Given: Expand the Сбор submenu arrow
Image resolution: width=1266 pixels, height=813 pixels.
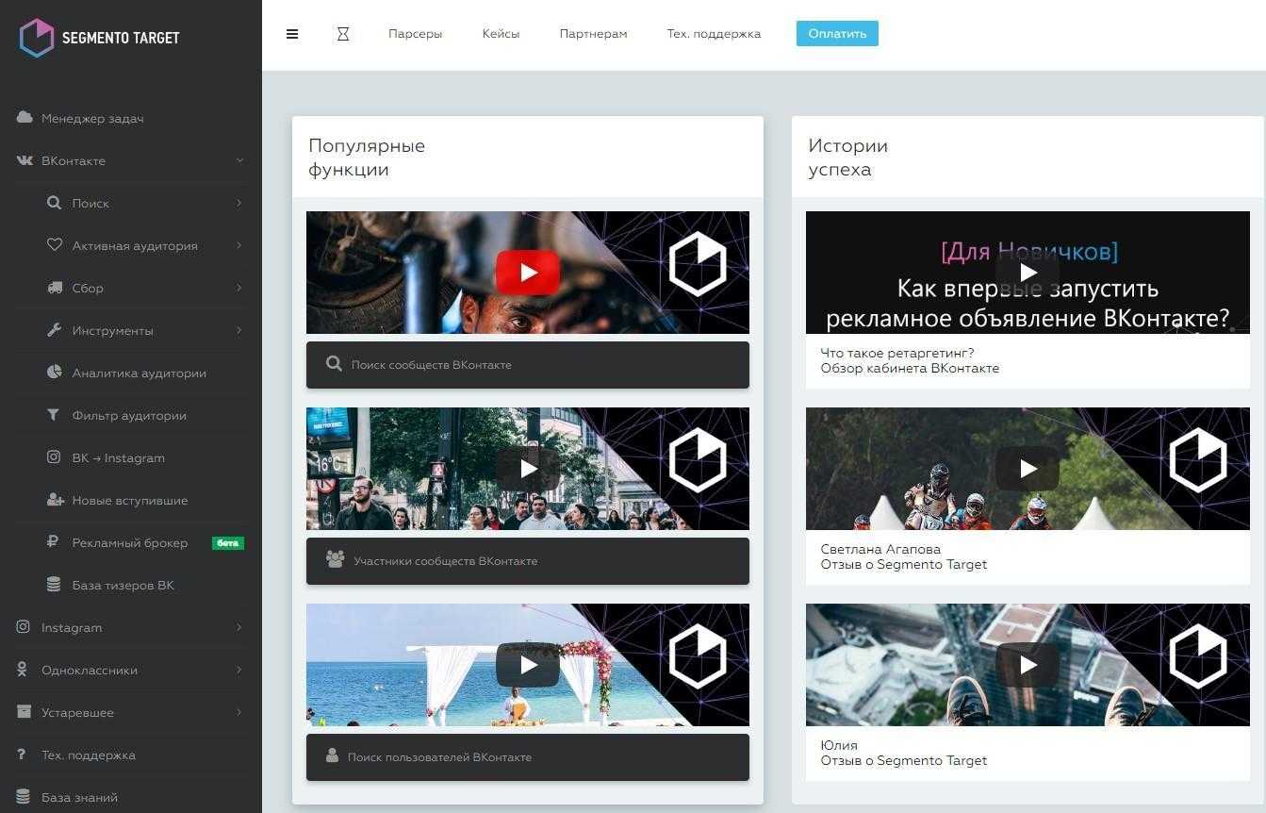Looking at the screenshot, I should pos(239,288).
